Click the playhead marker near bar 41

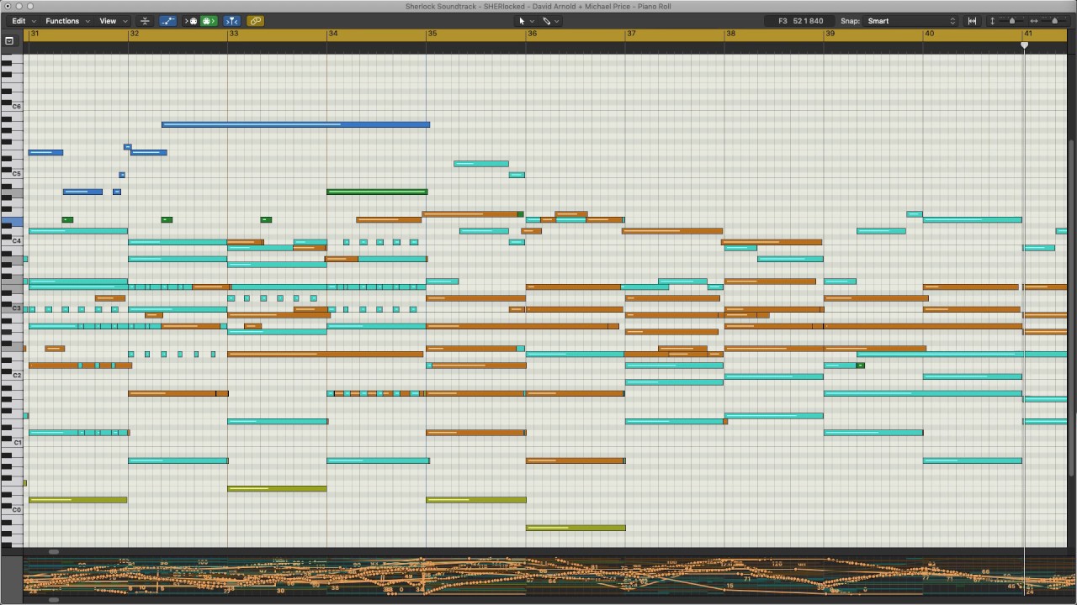1024,45
